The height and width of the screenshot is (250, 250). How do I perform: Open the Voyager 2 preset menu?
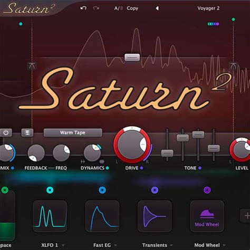[x=208, y=8]
